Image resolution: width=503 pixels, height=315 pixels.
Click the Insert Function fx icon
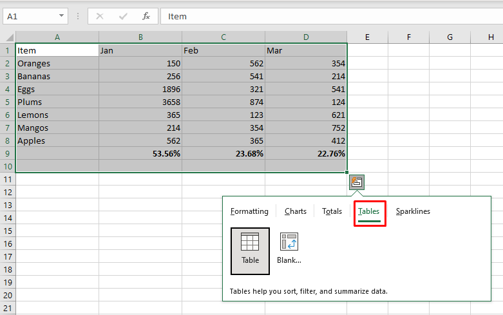pos(146,16)
